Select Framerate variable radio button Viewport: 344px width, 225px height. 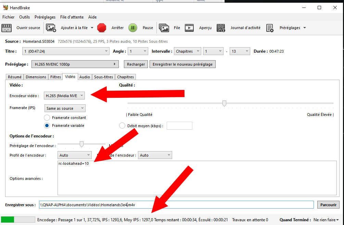47,125
